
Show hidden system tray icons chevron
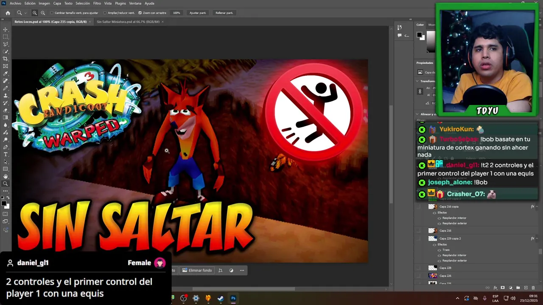coord(457,298)
